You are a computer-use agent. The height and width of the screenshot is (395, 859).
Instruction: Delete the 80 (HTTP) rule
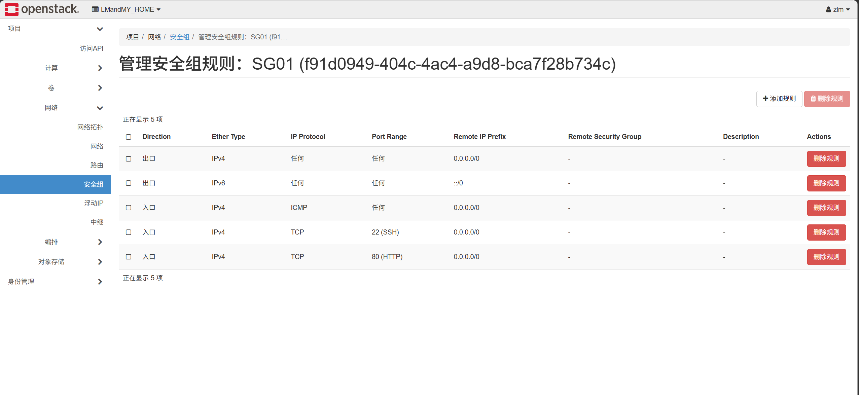[826, 257]
